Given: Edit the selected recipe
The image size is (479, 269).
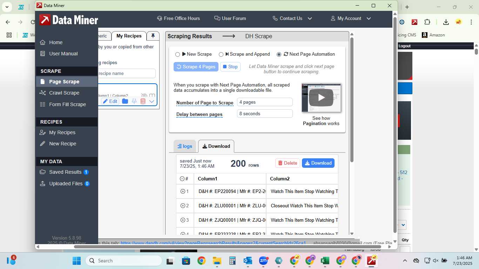Looking at the screenshot, I should click(110, 101).
